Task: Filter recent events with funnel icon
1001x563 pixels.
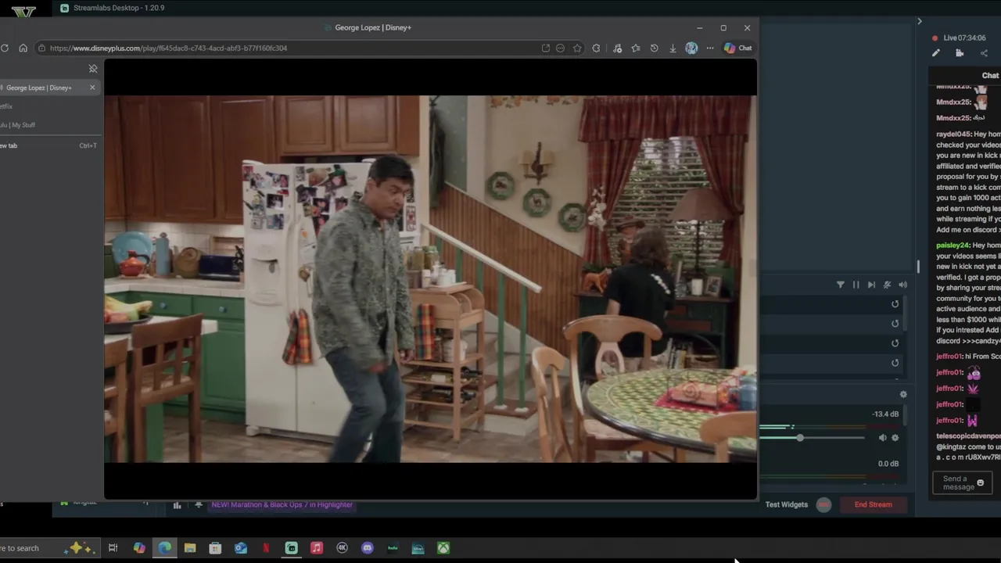Action: pos(840,285)
